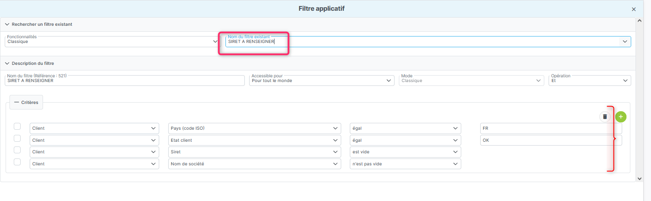This screenshot has width=651, height=201.
Task: Collapse the Rechercher un filtre existant section
Action: (x=7, y=24)
